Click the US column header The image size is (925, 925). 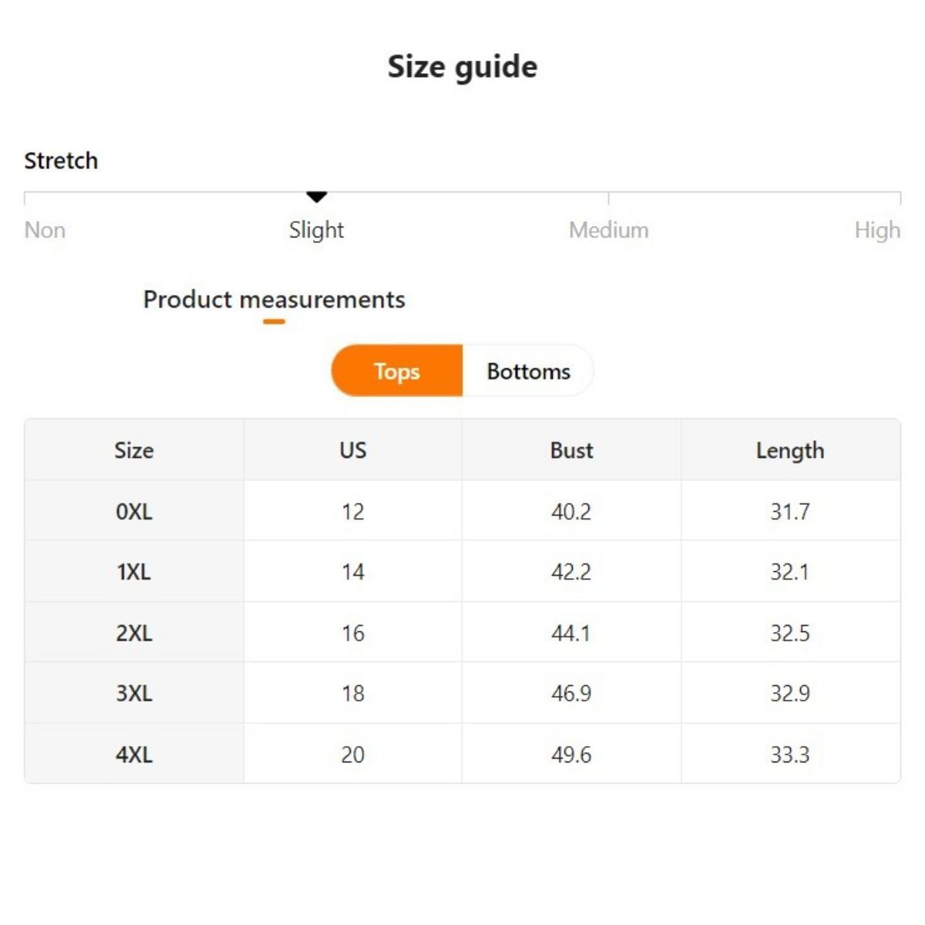(x=353, y=450)
